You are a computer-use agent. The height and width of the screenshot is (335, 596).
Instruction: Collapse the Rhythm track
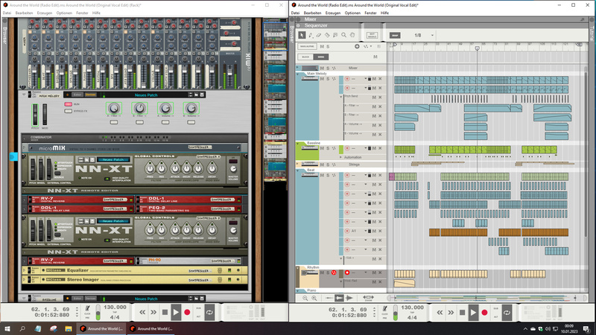[x=297, y=268]
